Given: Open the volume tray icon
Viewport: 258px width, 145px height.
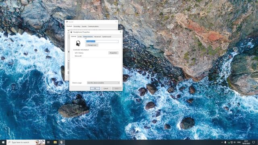Looking at the screenshot, I should click(x=235, y=142).
